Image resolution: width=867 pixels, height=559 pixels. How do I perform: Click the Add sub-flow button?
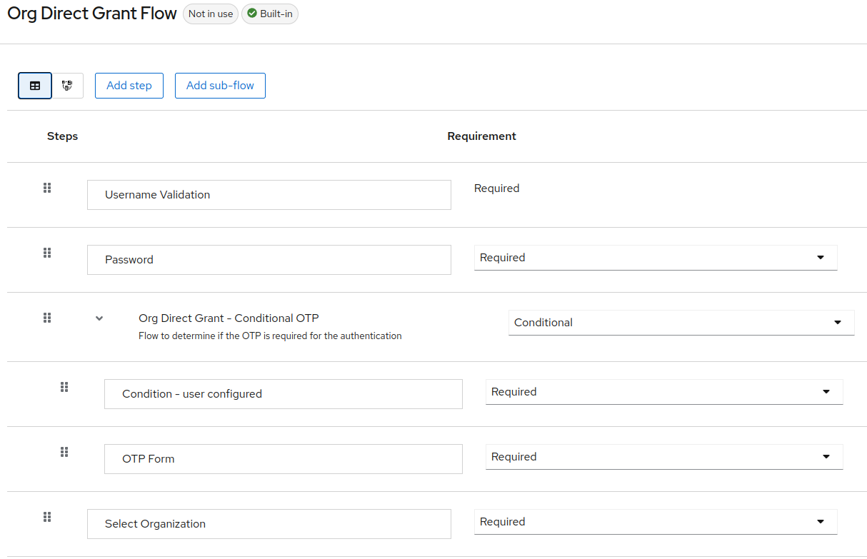[x=220, y=85]
